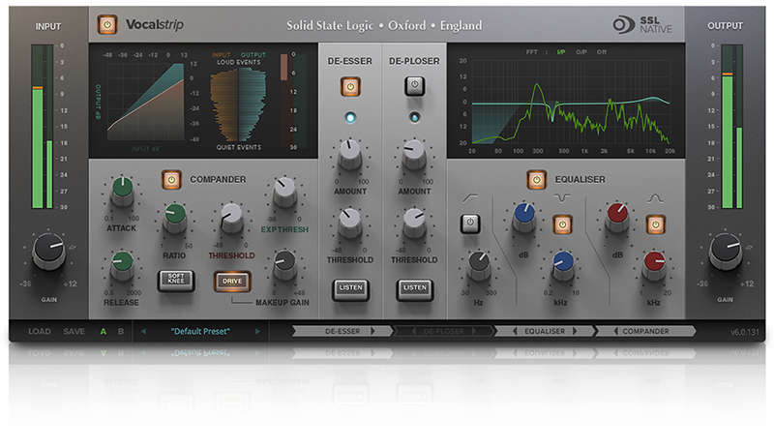Toggle the Vocalstrip plugin power button
The height and width of the screenshot is (447, 774).
[x=107, y=24]
